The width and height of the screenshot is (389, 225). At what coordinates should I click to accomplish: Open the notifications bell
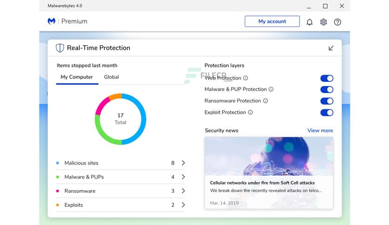click(309, 22)
